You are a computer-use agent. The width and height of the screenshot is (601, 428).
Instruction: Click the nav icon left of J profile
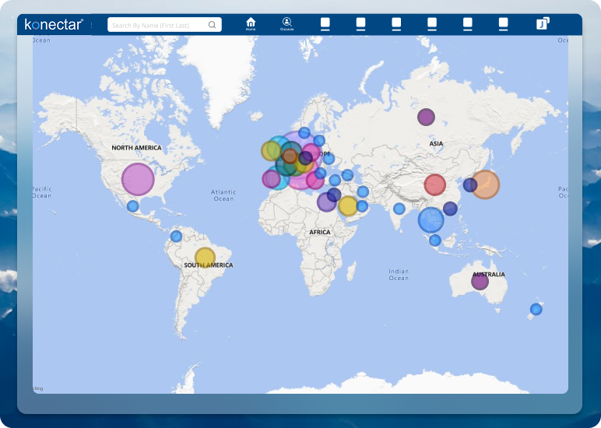504,24
